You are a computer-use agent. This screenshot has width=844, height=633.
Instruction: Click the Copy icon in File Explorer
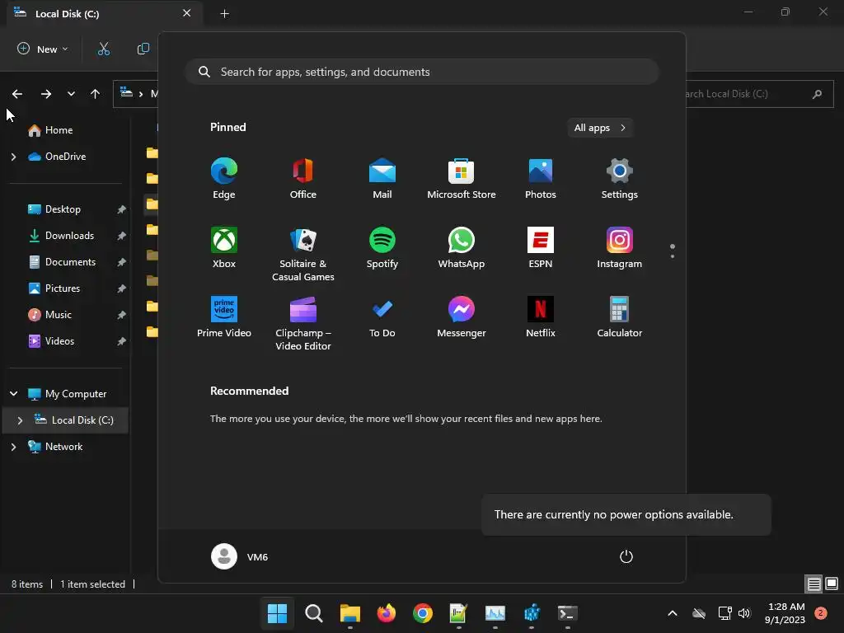pos(143,49)
